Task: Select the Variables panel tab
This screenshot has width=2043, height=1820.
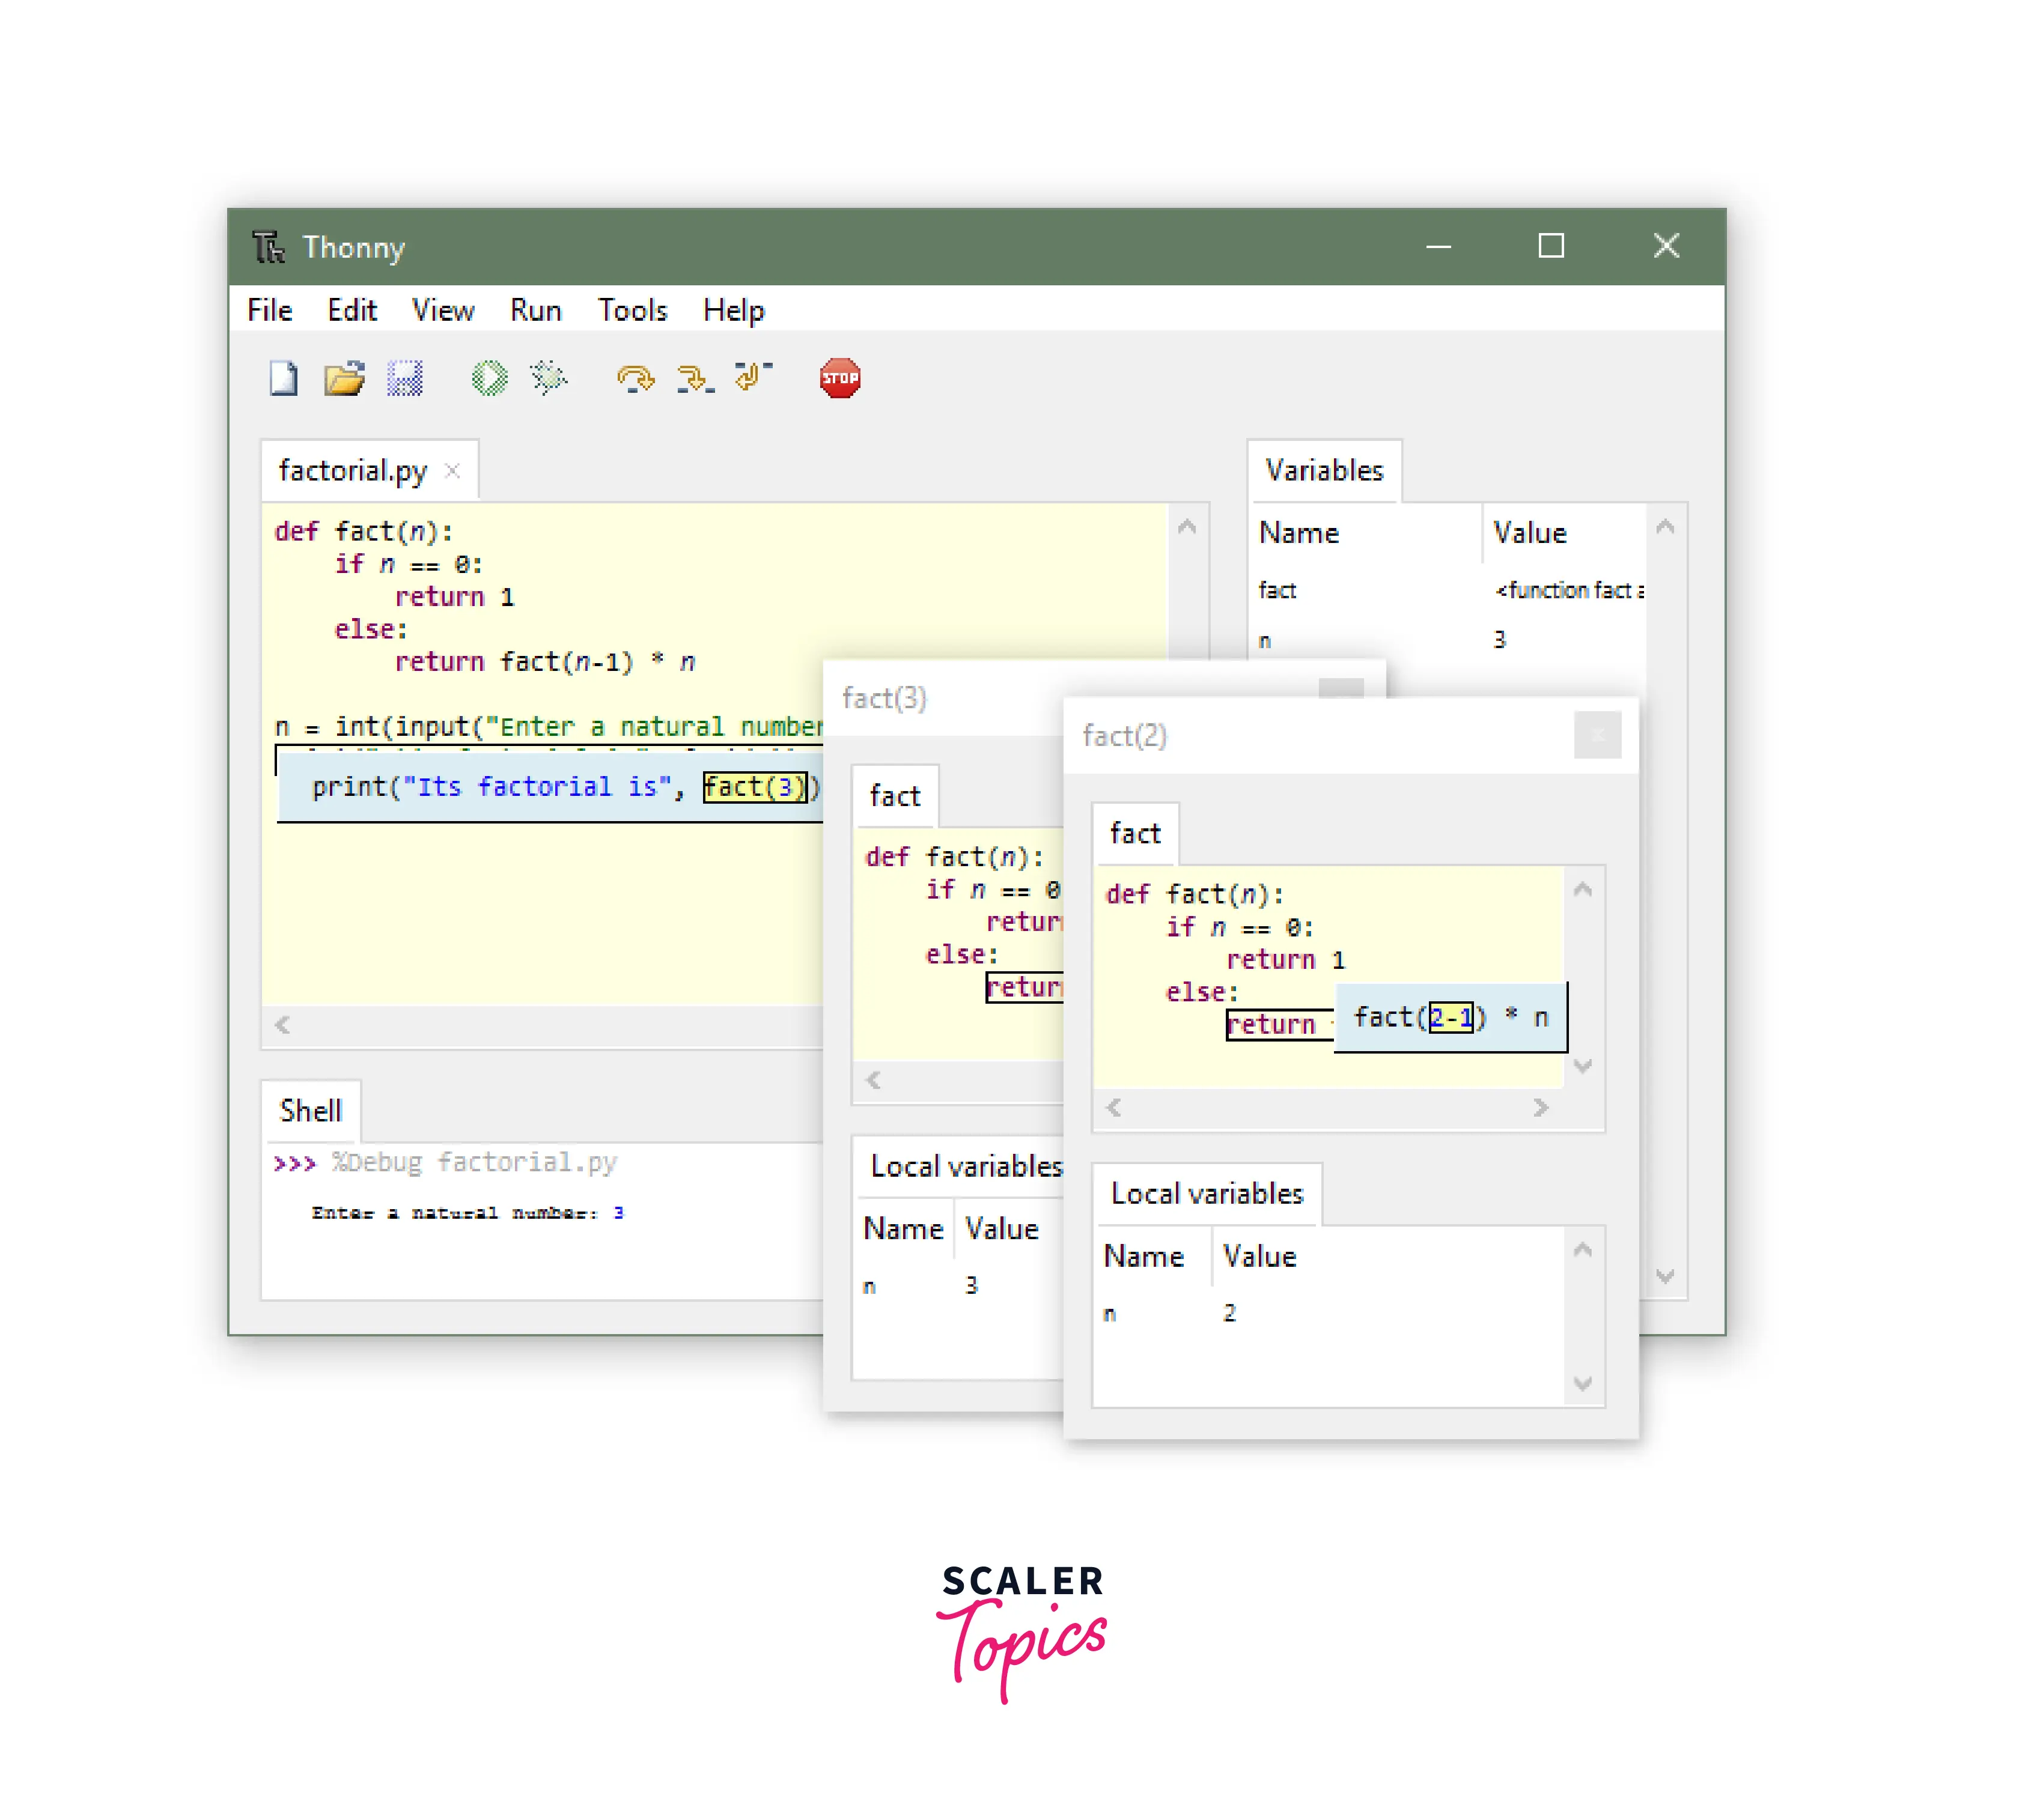Action: pyautogui.click(x=1324, y=471)
